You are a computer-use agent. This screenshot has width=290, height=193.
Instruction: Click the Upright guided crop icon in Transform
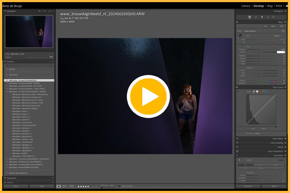(x=239, y=160)
